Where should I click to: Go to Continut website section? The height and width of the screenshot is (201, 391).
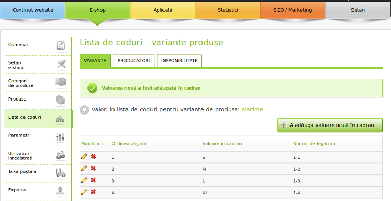(33, 10)
